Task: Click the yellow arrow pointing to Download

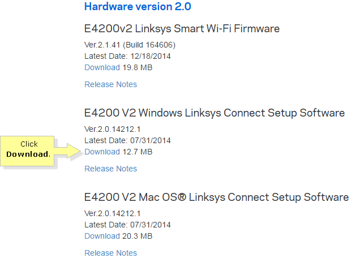Action: point(67,151)
